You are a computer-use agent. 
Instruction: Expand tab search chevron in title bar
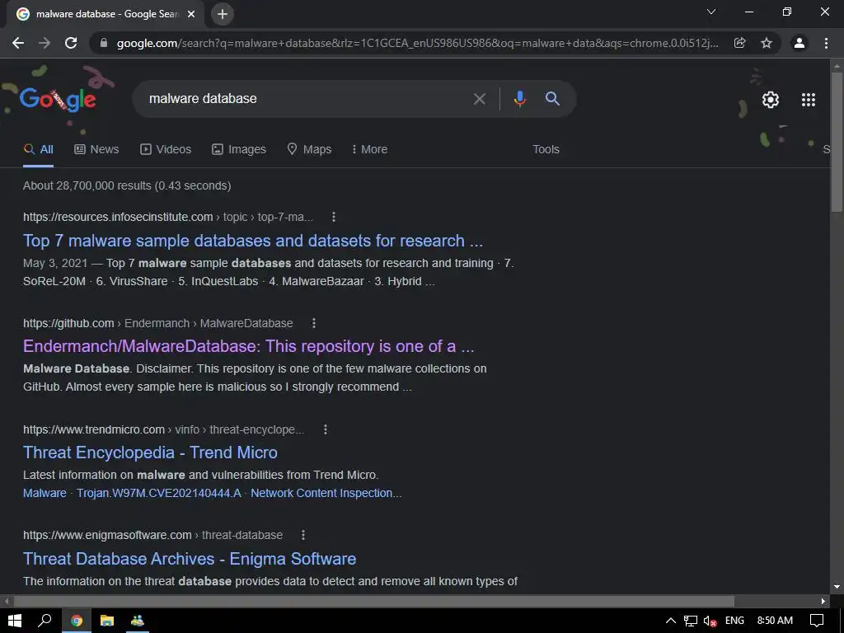tap(711, 12)
